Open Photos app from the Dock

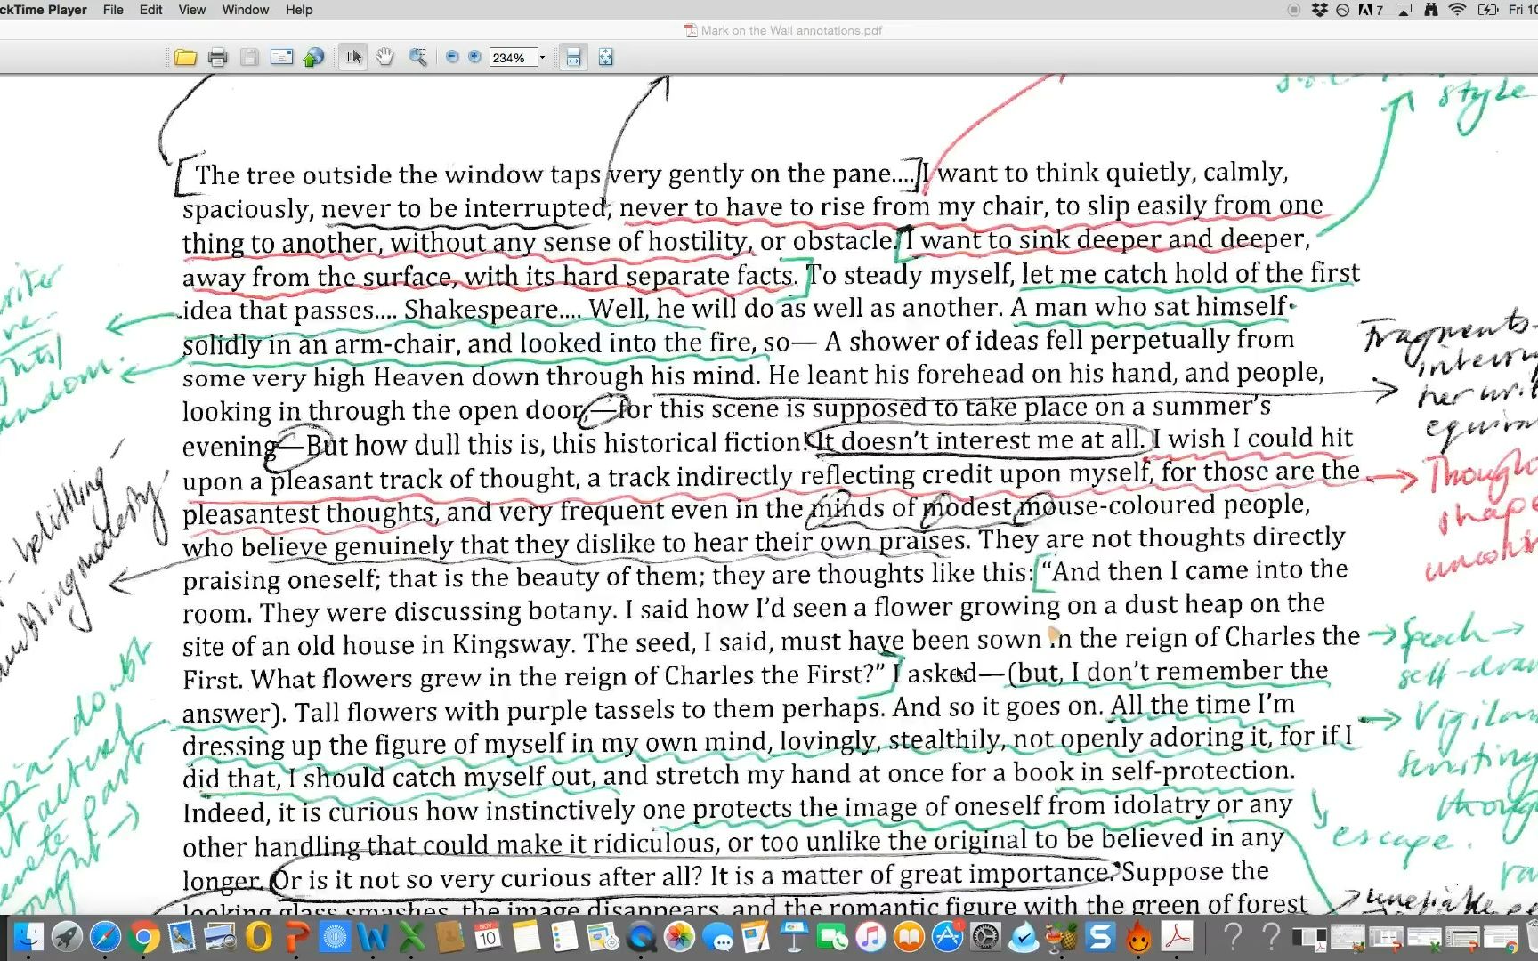pos(679,937)
